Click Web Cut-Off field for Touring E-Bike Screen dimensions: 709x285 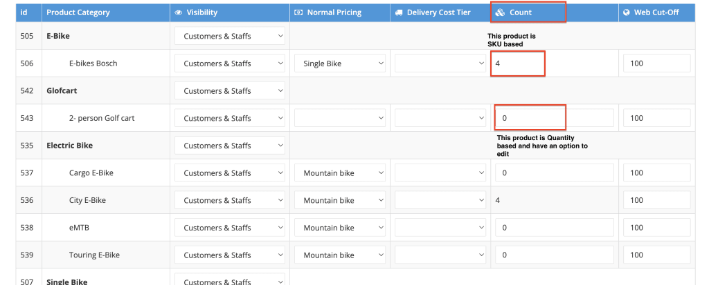[656, 255]
